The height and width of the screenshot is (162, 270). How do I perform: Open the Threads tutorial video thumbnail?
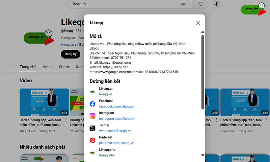pos(245,102)
